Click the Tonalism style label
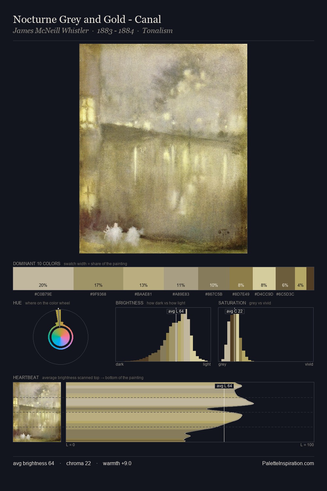The width and height of the screenshot is (327, 491). coord(157,31)
